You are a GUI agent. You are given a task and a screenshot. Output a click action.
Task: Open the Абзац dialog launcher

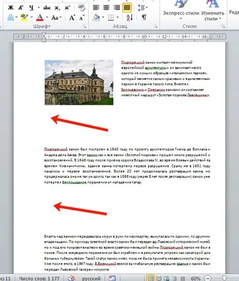click(x=156, y=26)
